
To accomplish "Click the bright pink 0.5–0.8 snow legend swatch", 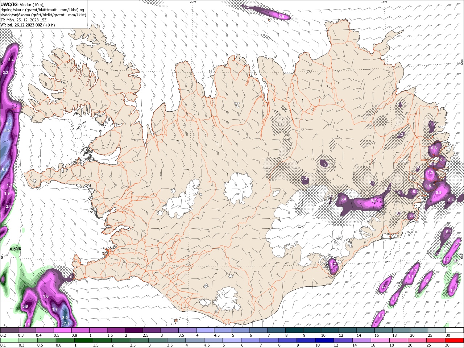I will [x=63, y=330].
